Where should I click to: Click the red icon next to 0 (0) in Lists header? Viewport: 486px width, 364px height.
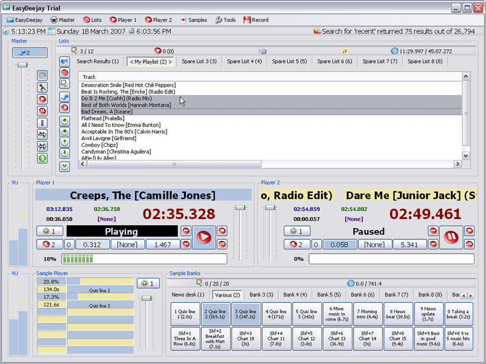[158, 51]
